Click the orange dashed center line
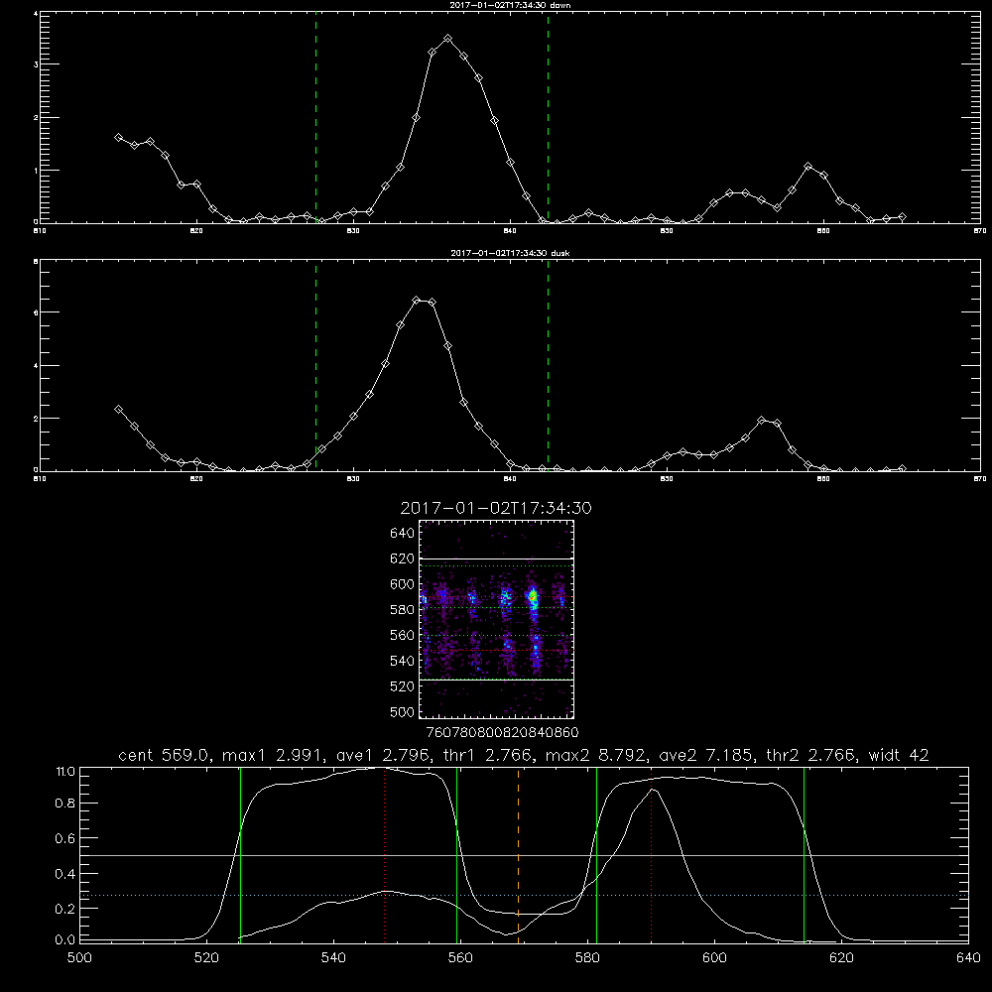 (518, 854)
